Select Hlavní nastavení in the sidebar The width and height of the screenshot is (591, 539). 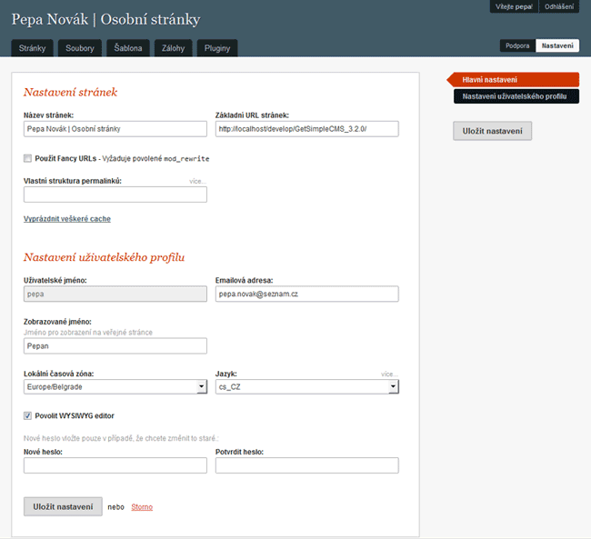coord(513,80)
